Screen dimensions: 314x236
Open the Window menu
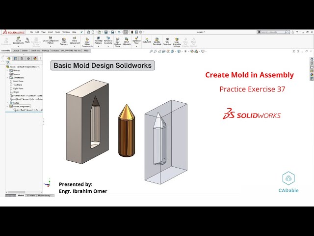coord(66,32)
